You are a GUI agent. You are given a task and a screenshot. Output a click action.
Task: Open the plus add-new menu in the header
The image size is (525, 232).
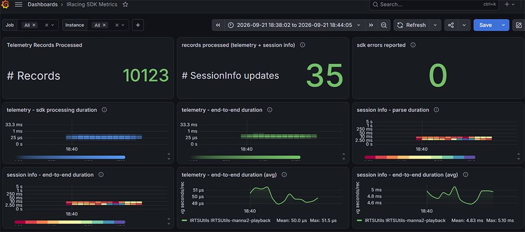click(x=510, y=4)
